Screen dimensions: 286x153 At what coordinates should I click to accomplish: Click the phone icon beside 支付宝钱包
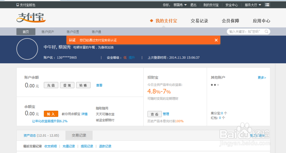click(x=17, y=5)
